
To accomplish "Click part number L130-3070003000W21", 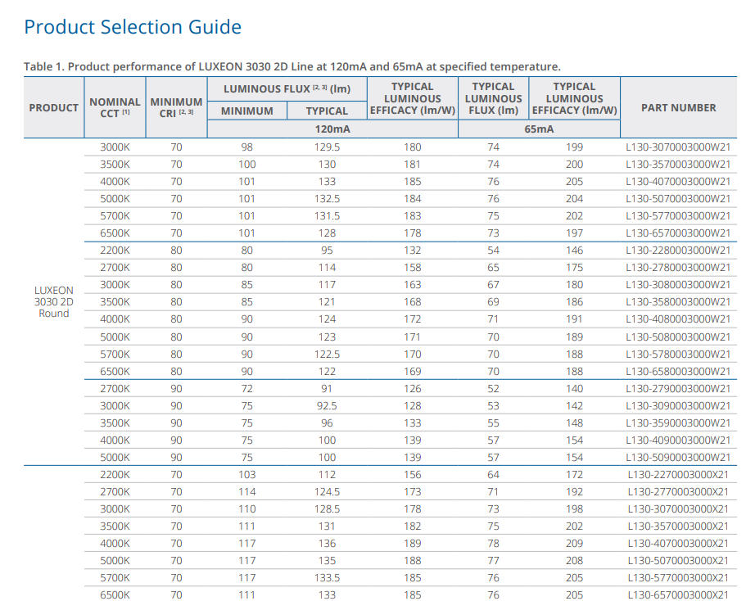I will point(678,147).
